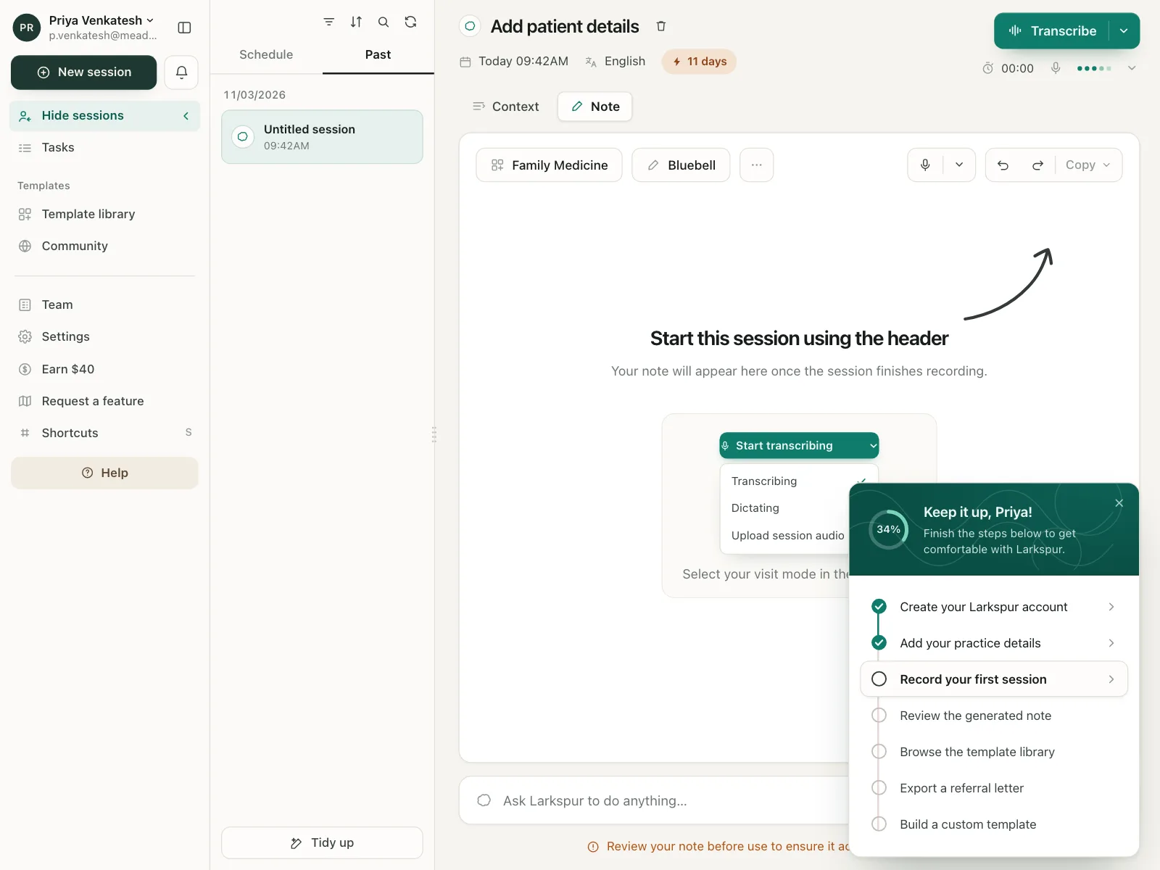The image size is (1160, 870).
Task: Select English language setting
Action: 624,62
